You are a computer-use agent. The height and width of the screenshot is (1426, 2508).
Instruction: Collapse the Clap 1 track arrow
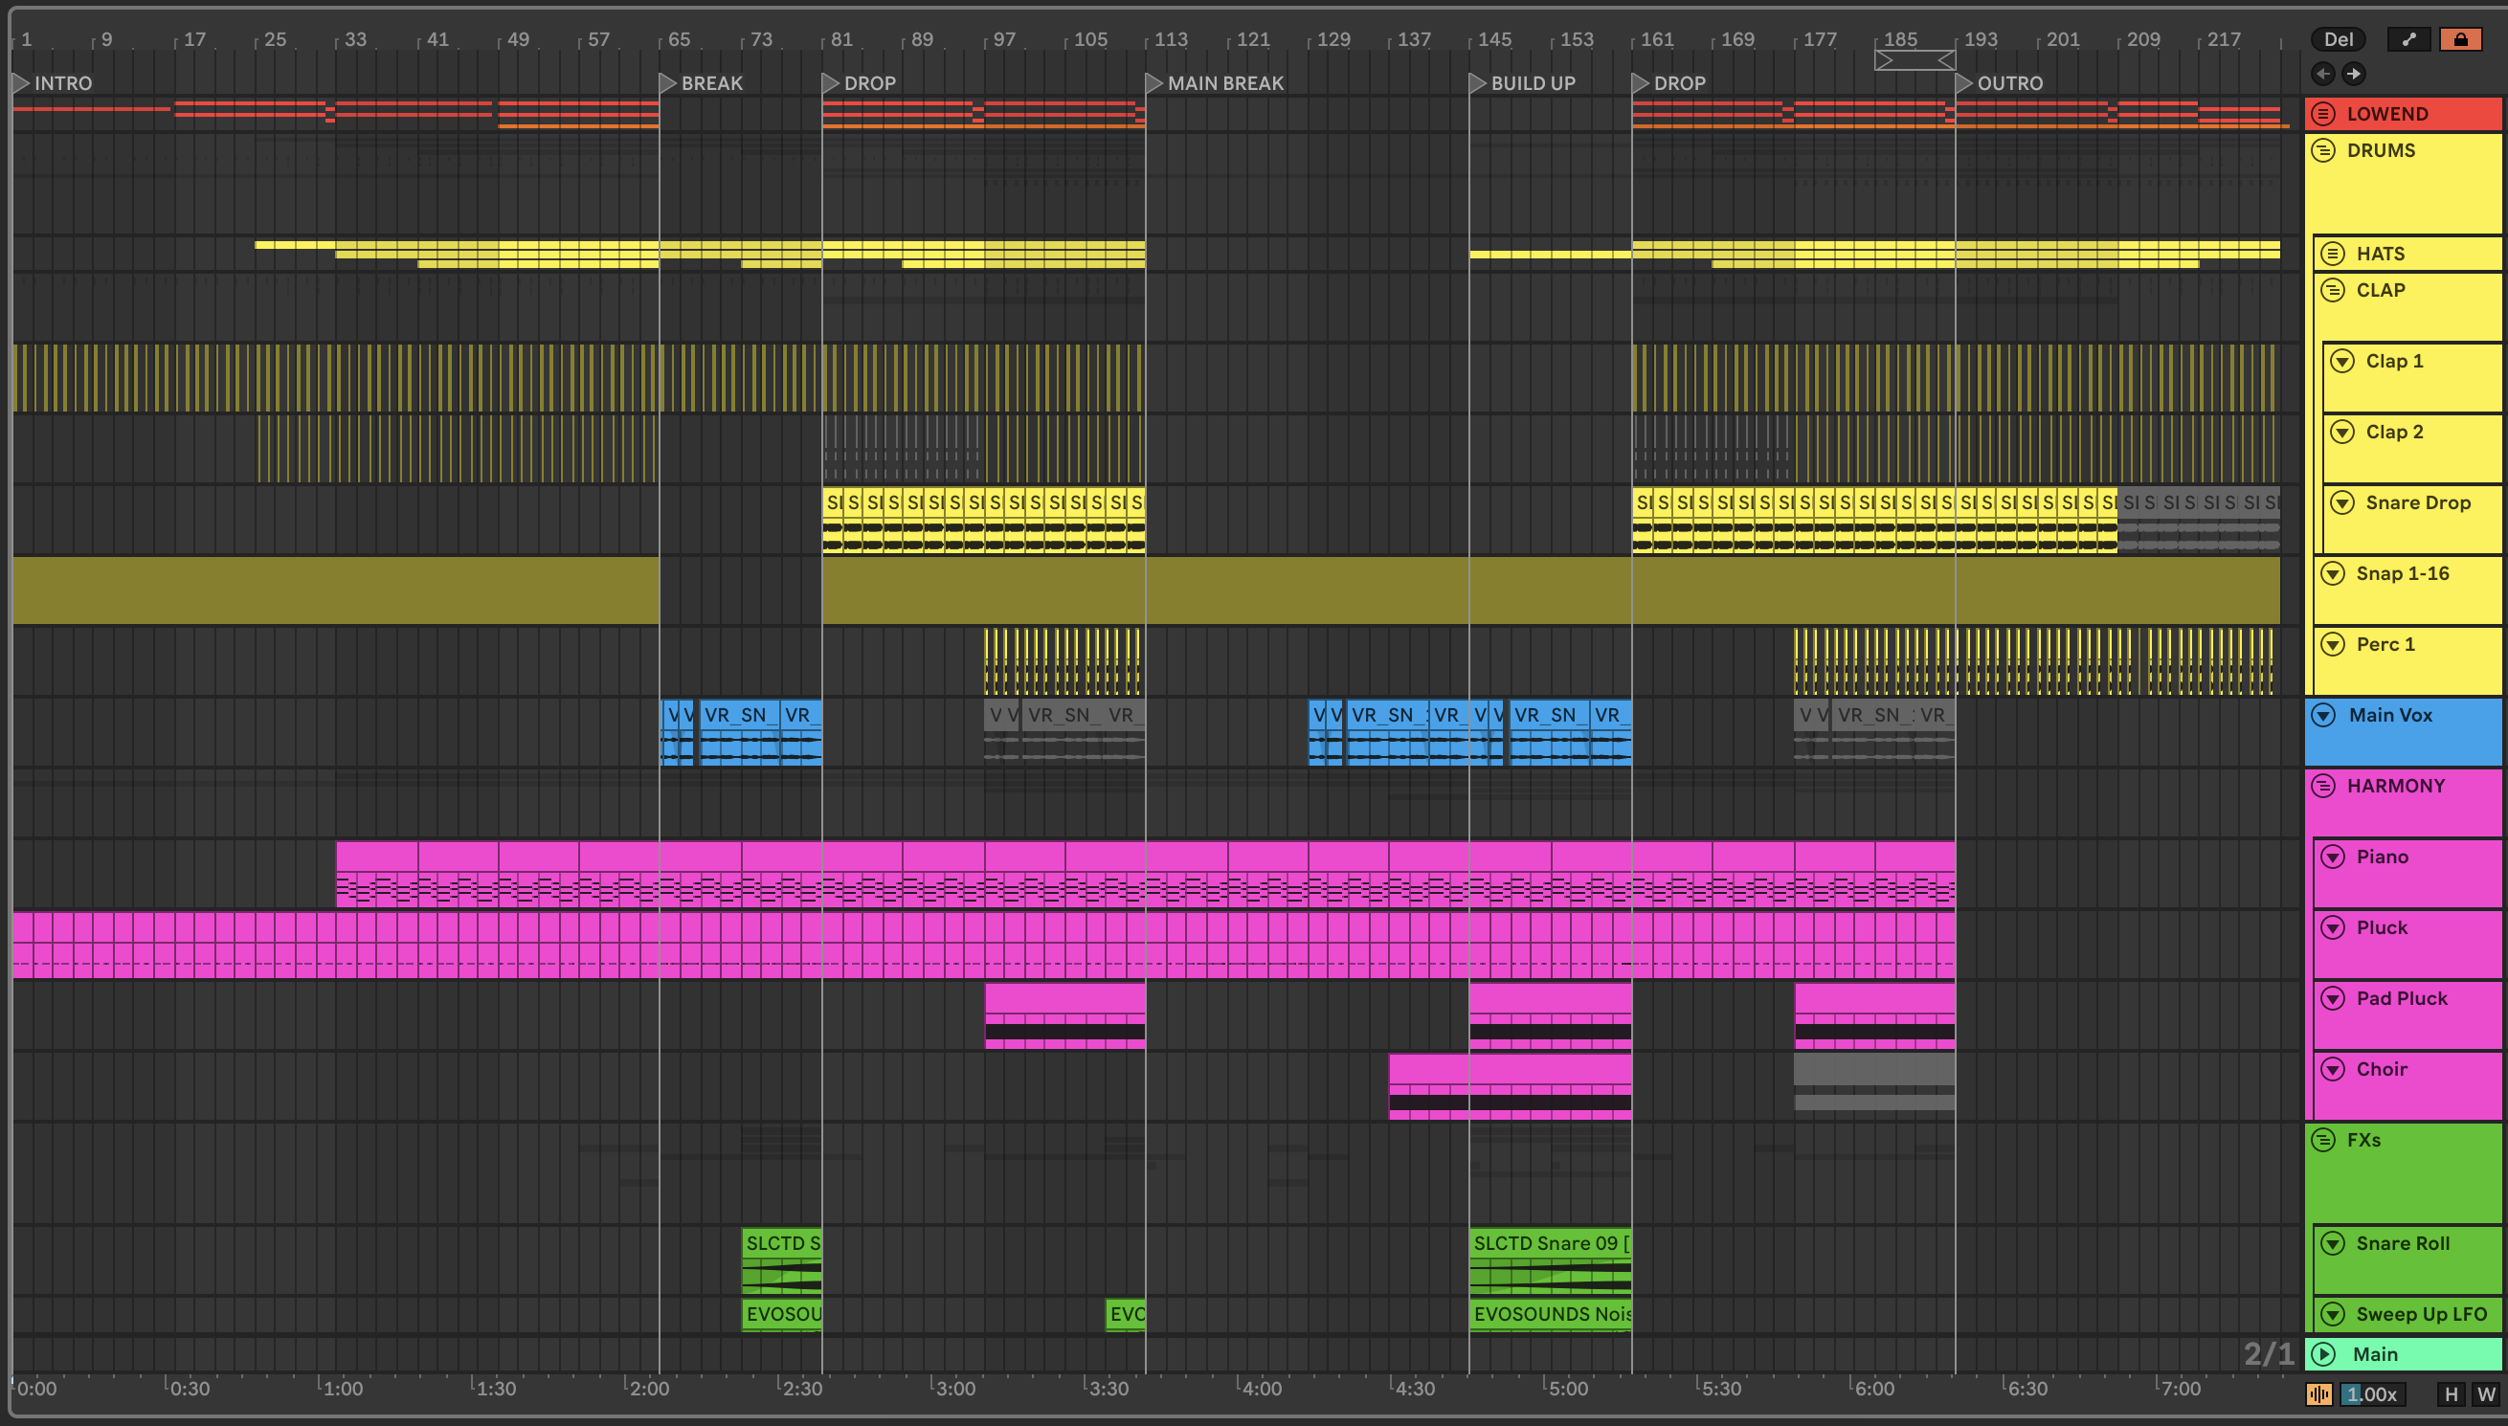pos(2341,361)
